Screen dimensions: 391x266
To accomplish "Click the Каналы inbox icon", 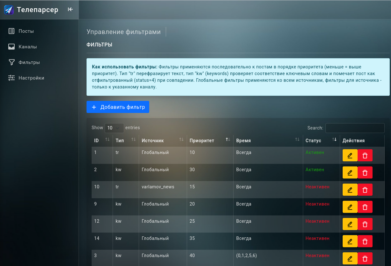I will tap(11, 46).
